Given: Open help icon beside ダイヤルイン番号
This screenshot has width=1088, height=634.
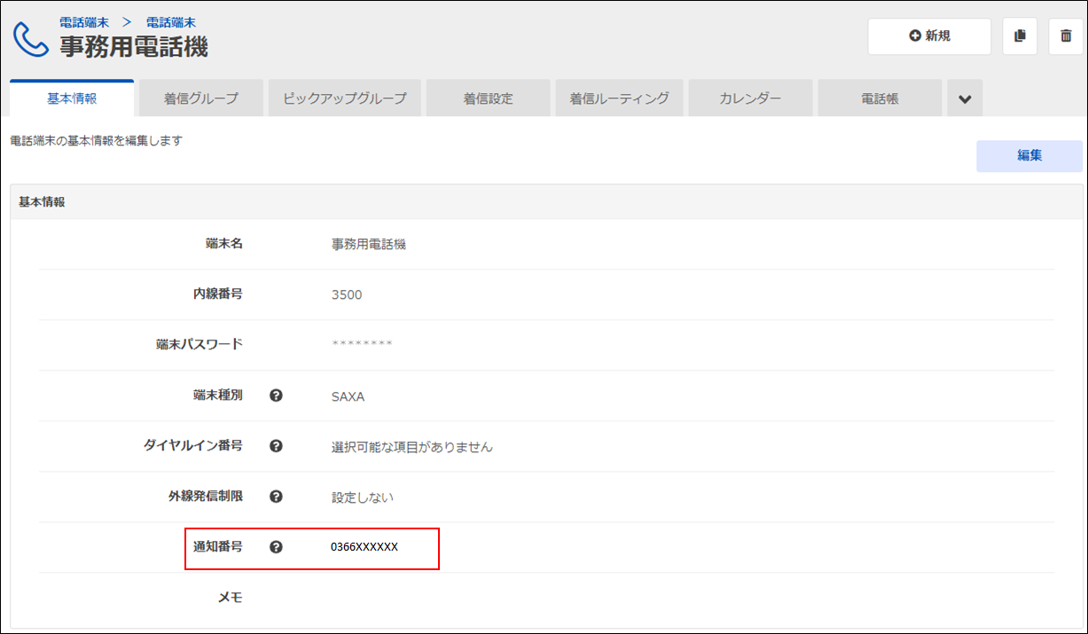Looking at the screenshot, I should (276, 446).
